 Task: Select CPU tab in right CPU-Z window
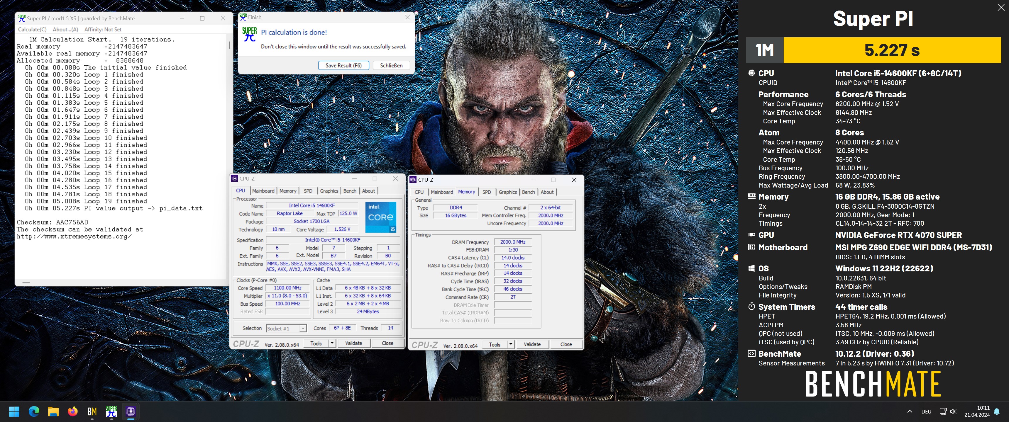(x=419, y=192)
